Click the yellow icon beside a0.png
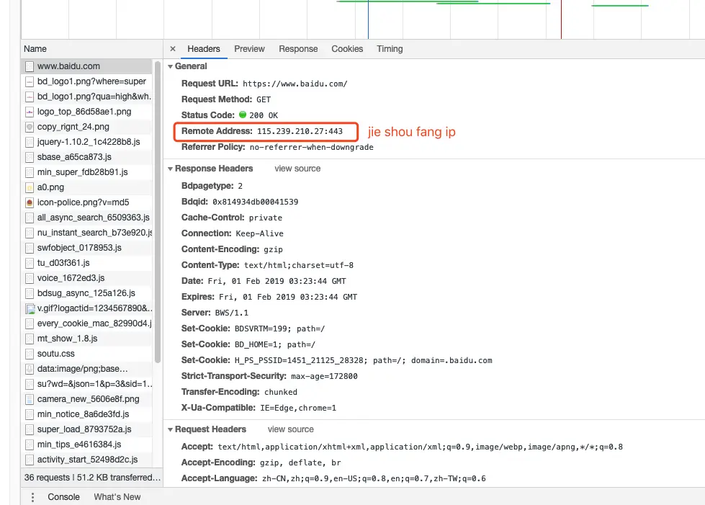The image size is (705, 505). tap(30, 187)
